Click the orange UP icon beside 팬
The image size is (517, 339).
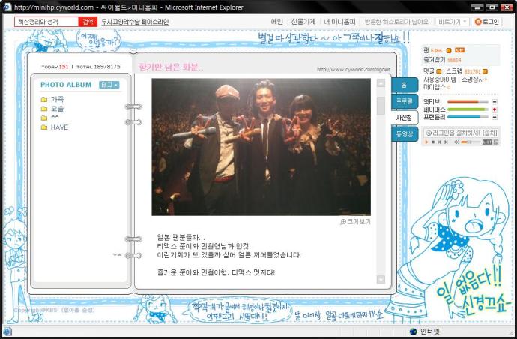[459, 50]
